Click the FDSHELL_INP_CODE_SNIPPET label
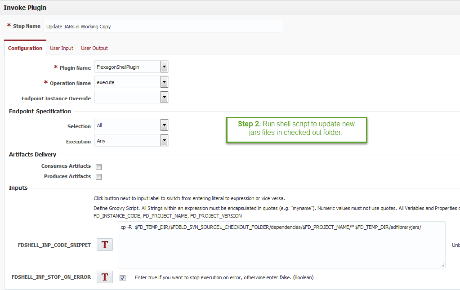 click(54, 245)
